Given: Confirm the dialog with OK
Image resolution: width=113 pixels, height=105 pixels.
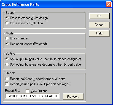Looking at the screenshot, I should 99,16.
